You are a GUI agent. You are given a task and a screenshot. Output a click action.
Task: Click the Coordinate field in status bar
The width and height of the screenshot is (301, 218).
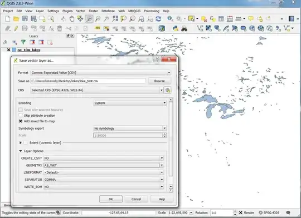click(x=118, y=212)
